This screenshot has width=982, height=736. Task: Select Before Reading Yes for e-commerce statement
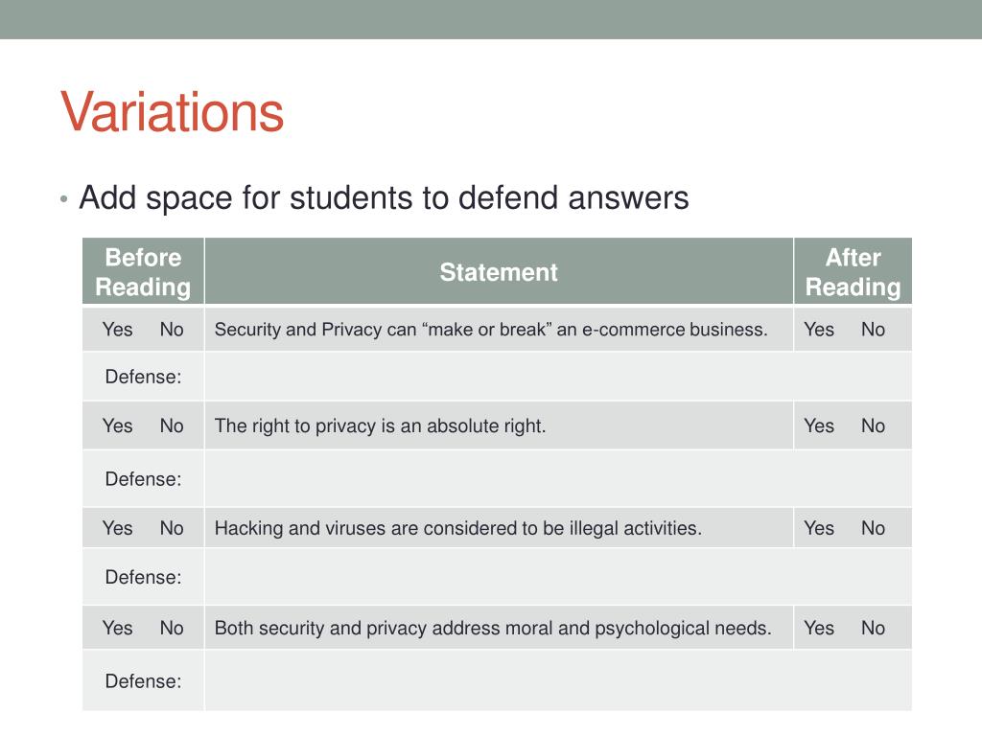[117, 330]
